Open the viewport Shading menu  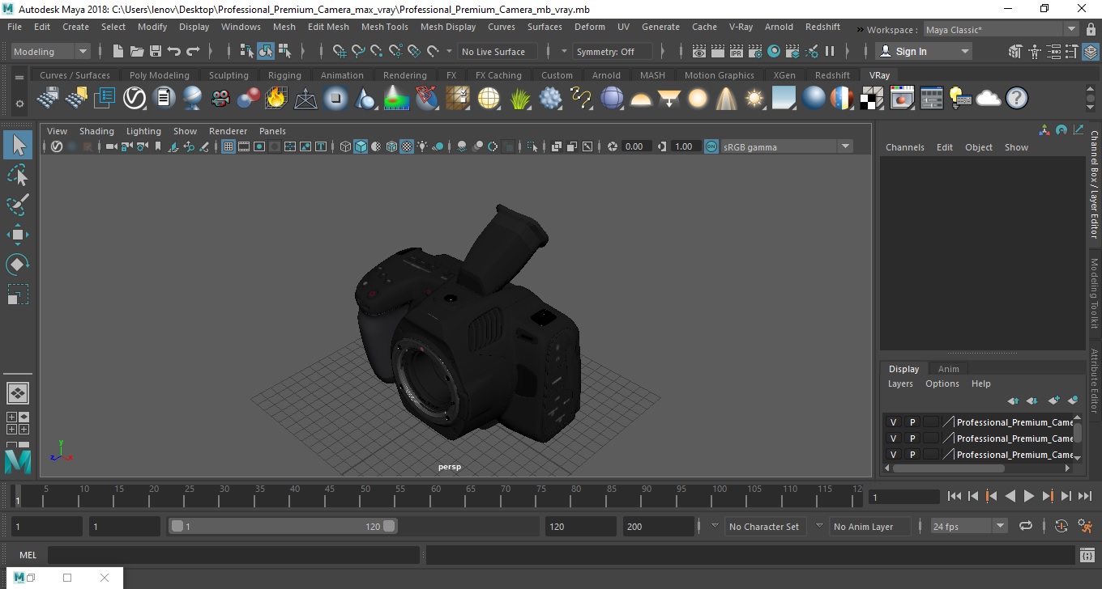point(96,131)
